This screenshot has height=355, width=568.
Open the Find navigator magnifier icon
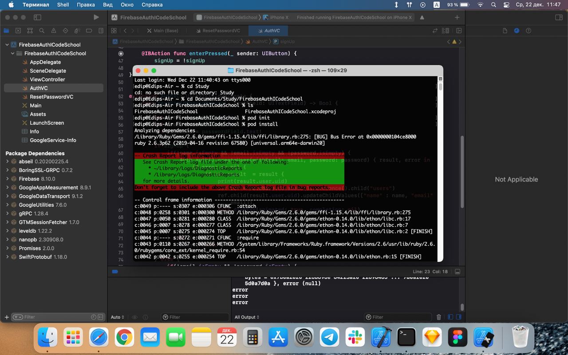point(42,31)
